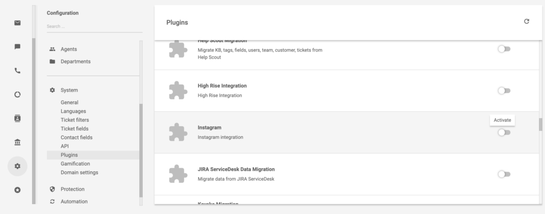The image size is (545, 214).
Task: Click the configuration Search field
Action: (x=85, y=26)
